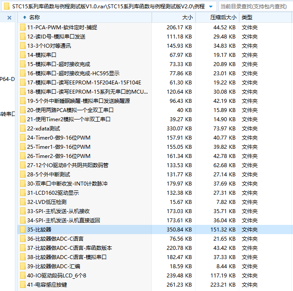Click the compressed size 7.82 KB

point(226,202)
